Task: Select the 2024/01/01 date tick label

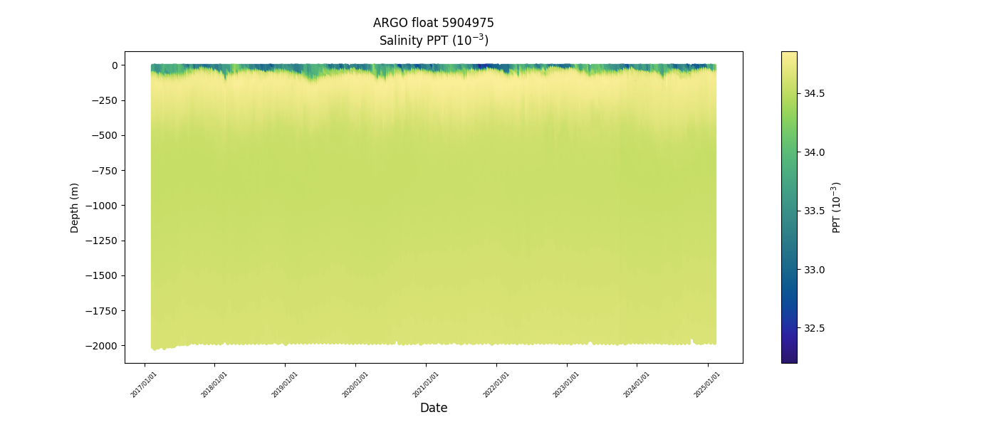Action: coord(637,384)
